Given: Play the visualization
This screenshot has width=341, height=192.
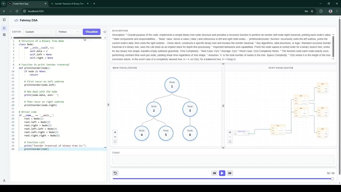Looking at the screenshot, I should tap(222, 173).
